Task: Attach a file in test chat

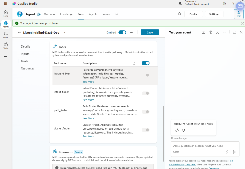Action: (227, 152)
